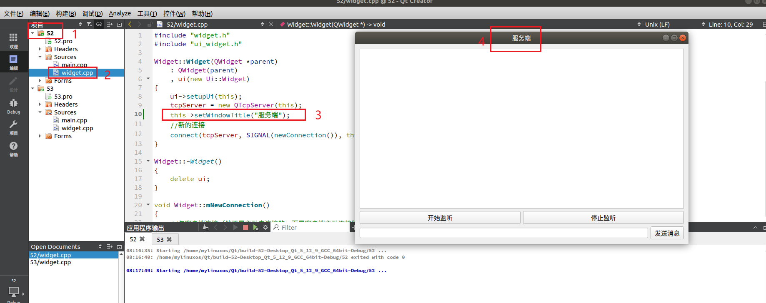Fold mNewConnection function at line 20 arrow
The width and height of the screenshot is (766, 303).
pyautogui.click(x=148, y=204)
